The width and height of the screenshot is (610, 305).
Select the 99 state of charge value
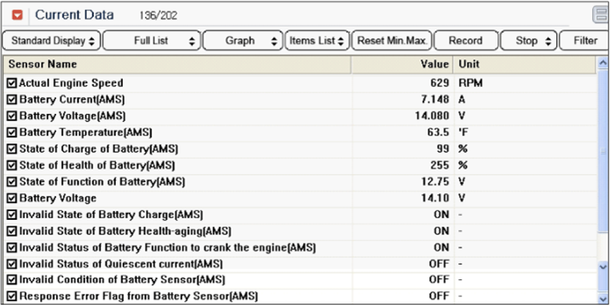(x=443, y=148)
